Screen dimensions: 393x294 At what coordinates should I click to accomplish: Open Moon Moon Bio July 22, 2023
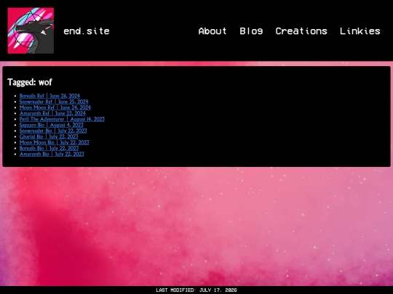click(x=55, y=142)
